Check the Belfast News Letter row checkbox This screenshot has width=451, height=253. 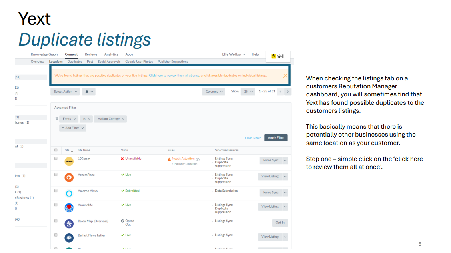(56, 235)
